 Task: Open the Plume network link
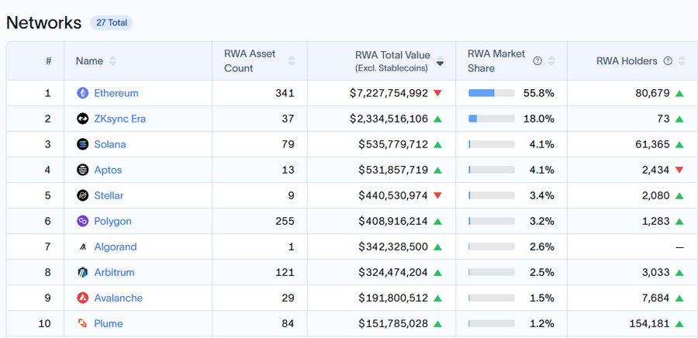[x=108, y=323]
